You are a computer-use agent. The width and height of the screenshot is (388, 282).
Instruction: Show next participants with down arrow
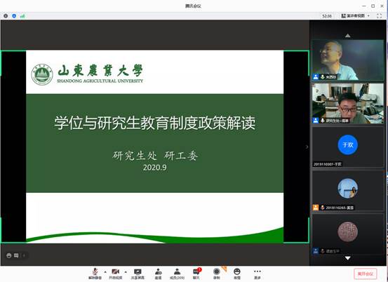(x=348, y=258)
